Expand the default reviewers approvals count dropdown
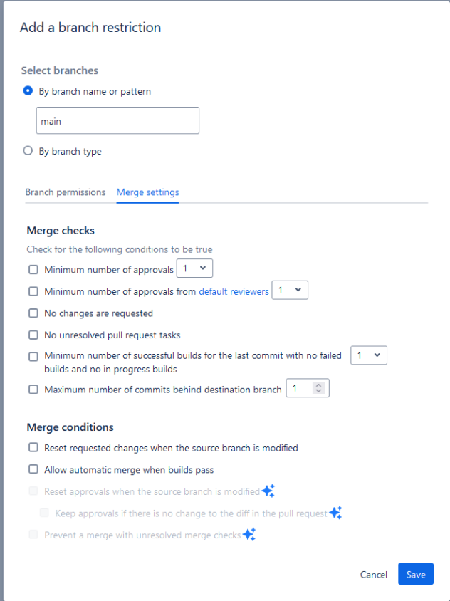 click(x=290, y=290)
